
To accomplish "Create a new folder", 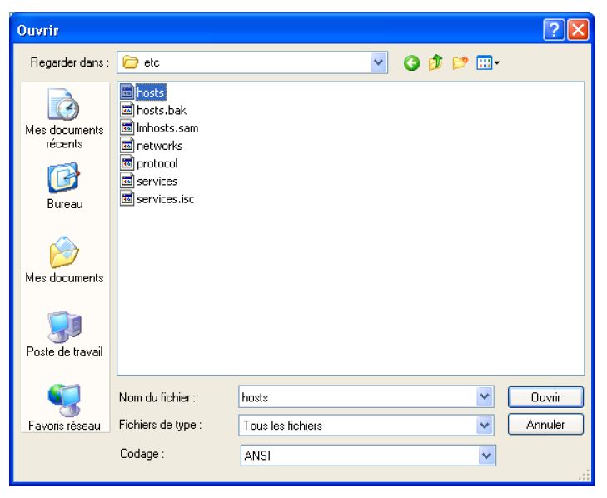I will [x=460, y=62].
